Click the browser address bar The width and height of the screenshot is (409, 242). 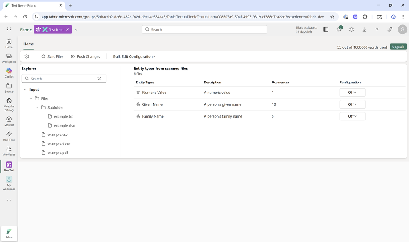click(x=184, y=17)
